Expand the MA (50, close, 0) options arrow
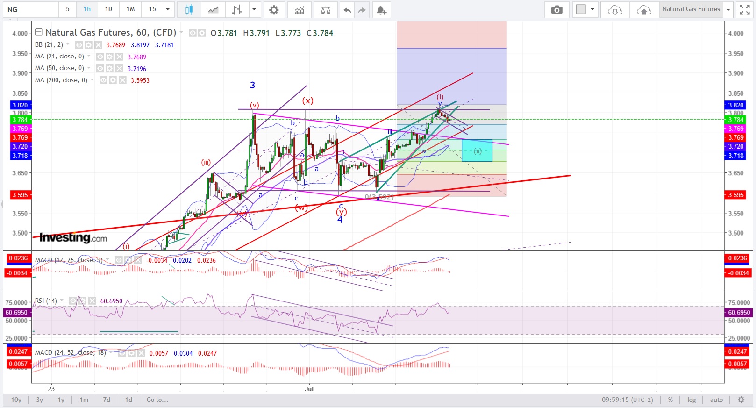Screen dimensions: 756x408 [89, 68]
